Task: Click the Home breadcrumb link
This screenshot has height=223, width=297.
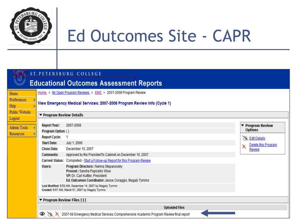Action: 42,93
